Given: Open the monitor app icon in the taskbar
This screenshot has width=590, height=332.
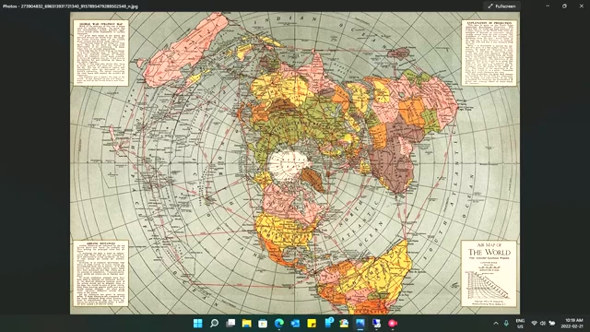Looking at the screenshot, I should coord(377,323).
